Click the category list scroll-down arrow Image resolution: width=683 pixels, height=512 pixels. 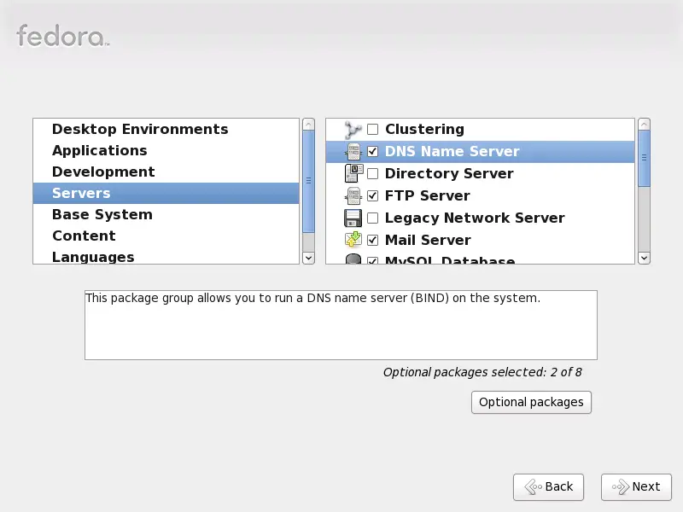(x=308, y=258)
